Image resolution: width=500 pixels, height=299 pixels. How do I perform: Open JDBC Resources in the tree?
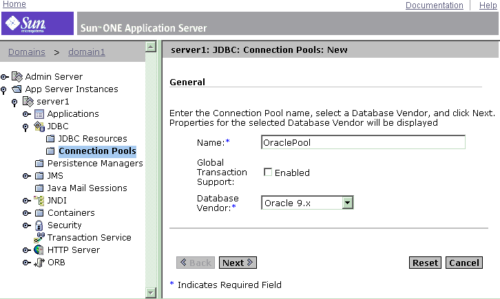click(x=93, y=139)
